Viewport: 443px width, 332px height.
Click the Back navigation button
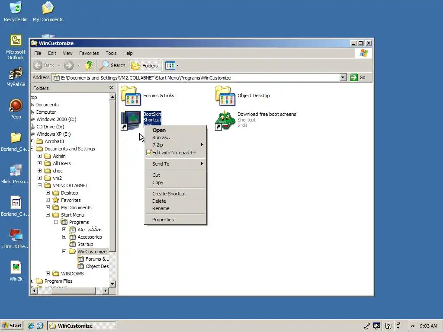pos(44,65)
